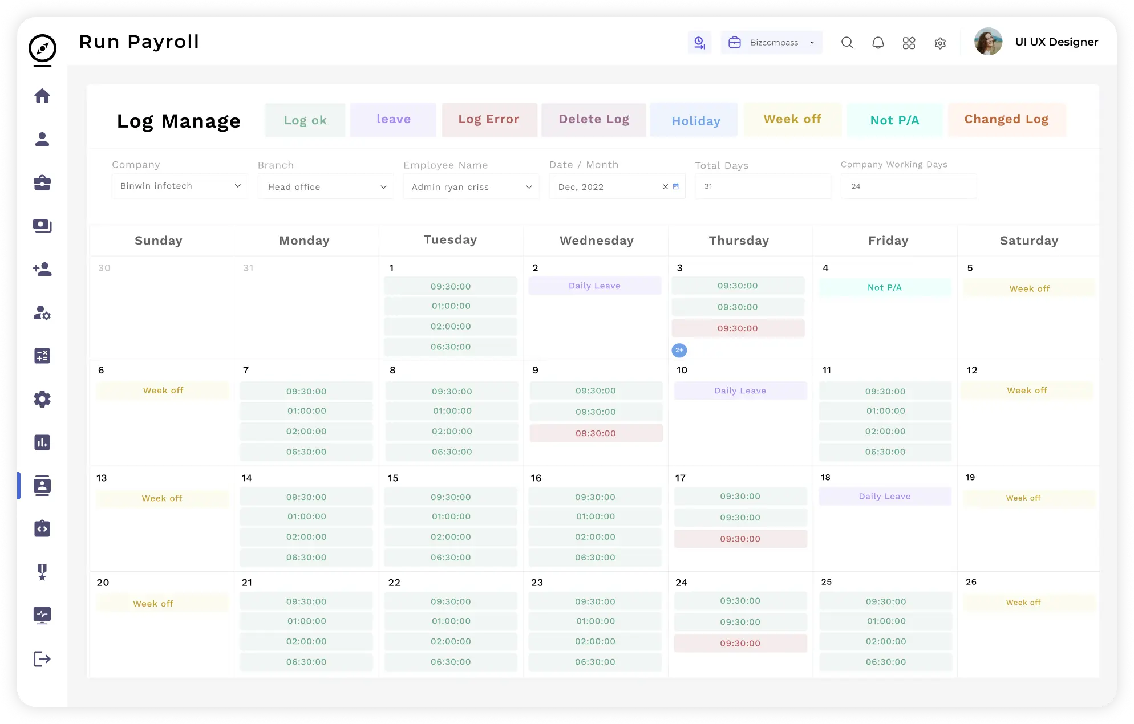Open the Head office branch dropdown
The image size is (1134, 724).
click(x=326, y=187)
